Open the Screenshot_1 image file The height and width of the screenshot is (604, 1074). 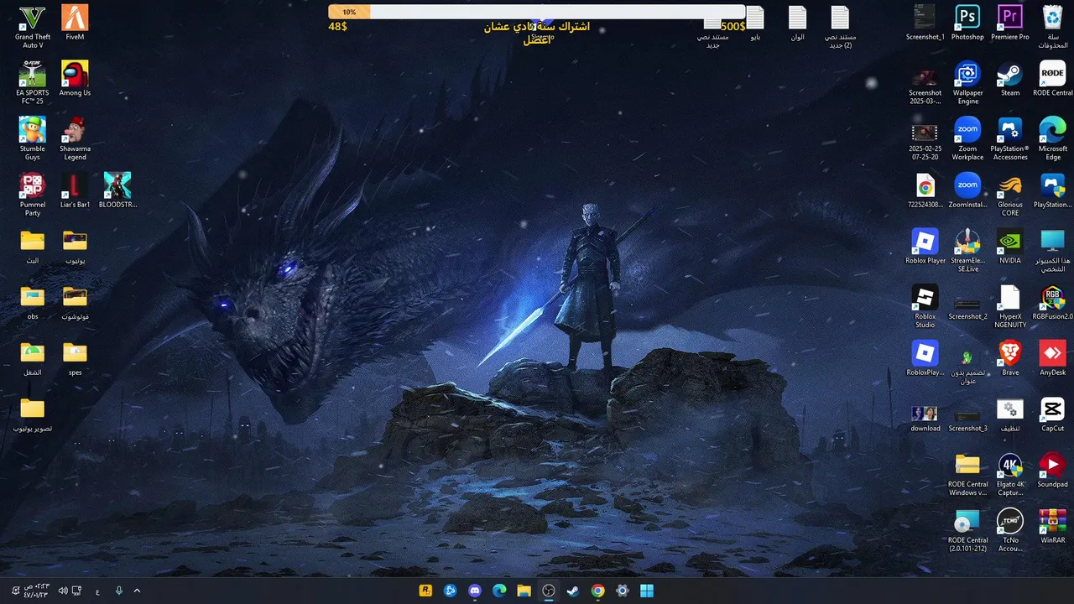925,23
